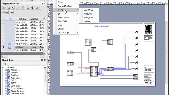Click the Edit item icon in DataMatrix toolbar
This screenshot has height=95, width=169.
pyautogui.click(x=9, y=8)
